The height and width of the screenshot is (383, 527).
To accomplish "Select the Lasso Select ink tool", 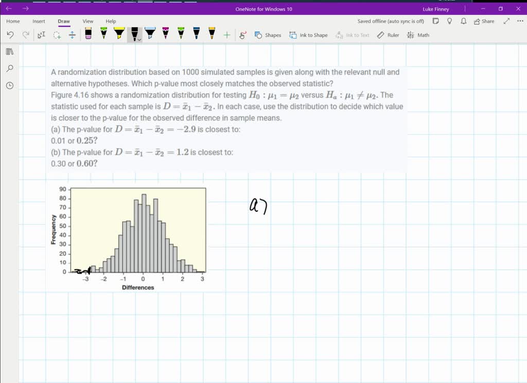I will [x=57, y=35].
